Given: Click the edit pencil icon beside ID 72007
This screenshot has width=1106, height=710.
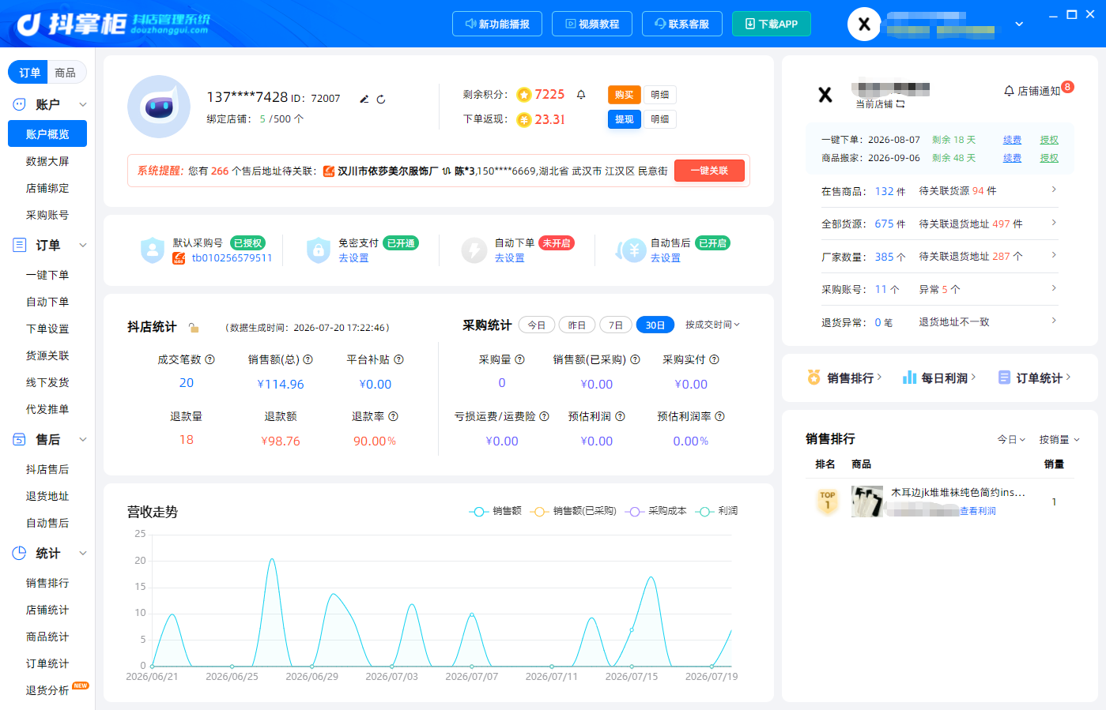Looking at the screenshot, I should point(364,99).
